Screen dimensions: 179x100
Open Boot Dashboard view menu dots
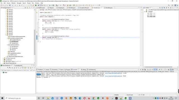(x=34, y=68)
